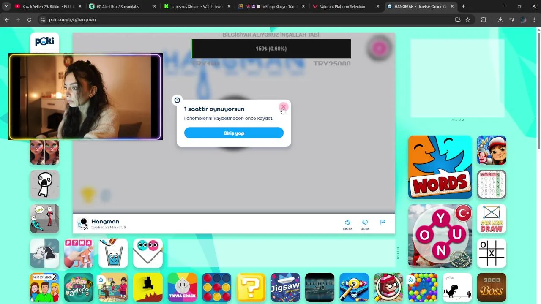541x304 pixels.
Task: Like the Hangman game with thumbs up
Action: point(347,222)
